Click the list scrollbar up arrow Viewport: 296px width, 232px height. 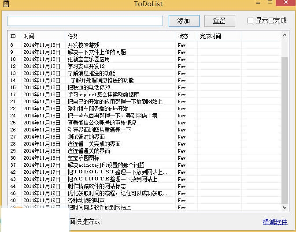point(285,35)
